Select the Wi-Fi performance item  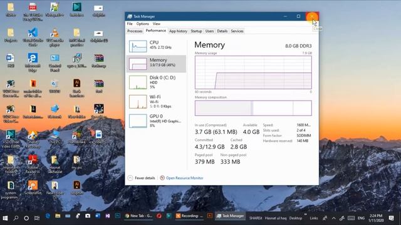[156, 101]
